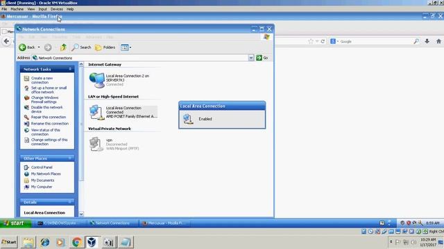The width and height of the screenshot is (444, 249).
Task: Click the Firefox bookmark star icon
Action: pyautogui.click(x=311, y=41)
